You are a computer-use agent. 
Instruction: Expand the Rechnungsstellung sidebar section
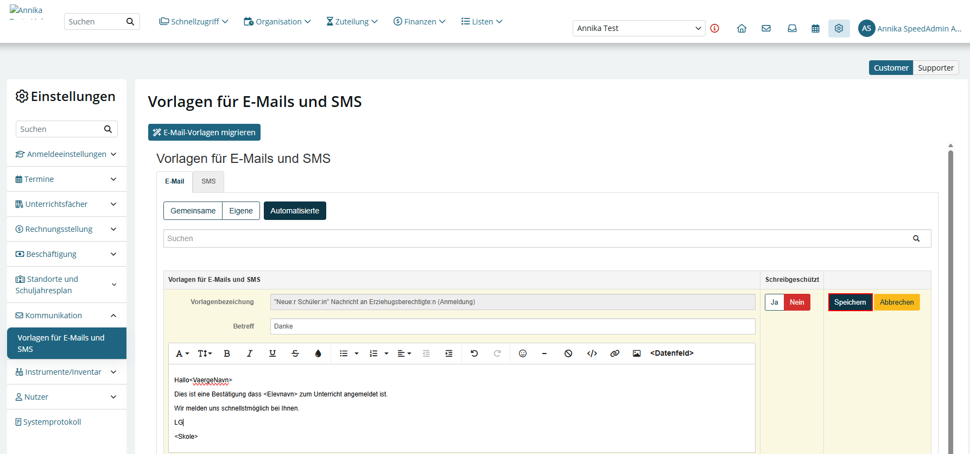66,229
